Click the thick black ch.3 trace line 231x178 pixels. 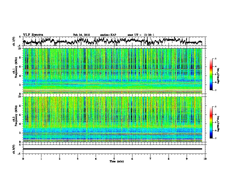[x=112, y=149]
